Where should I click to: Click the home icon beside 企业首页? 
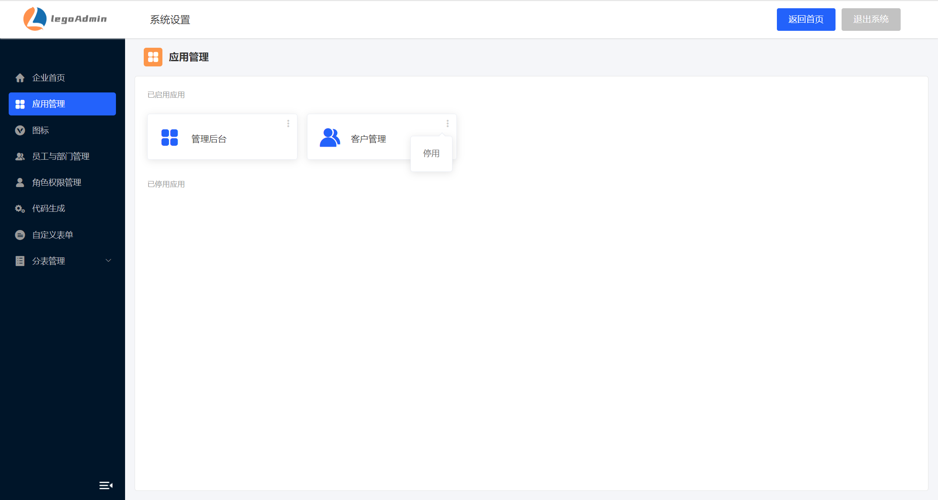[20, 78]
